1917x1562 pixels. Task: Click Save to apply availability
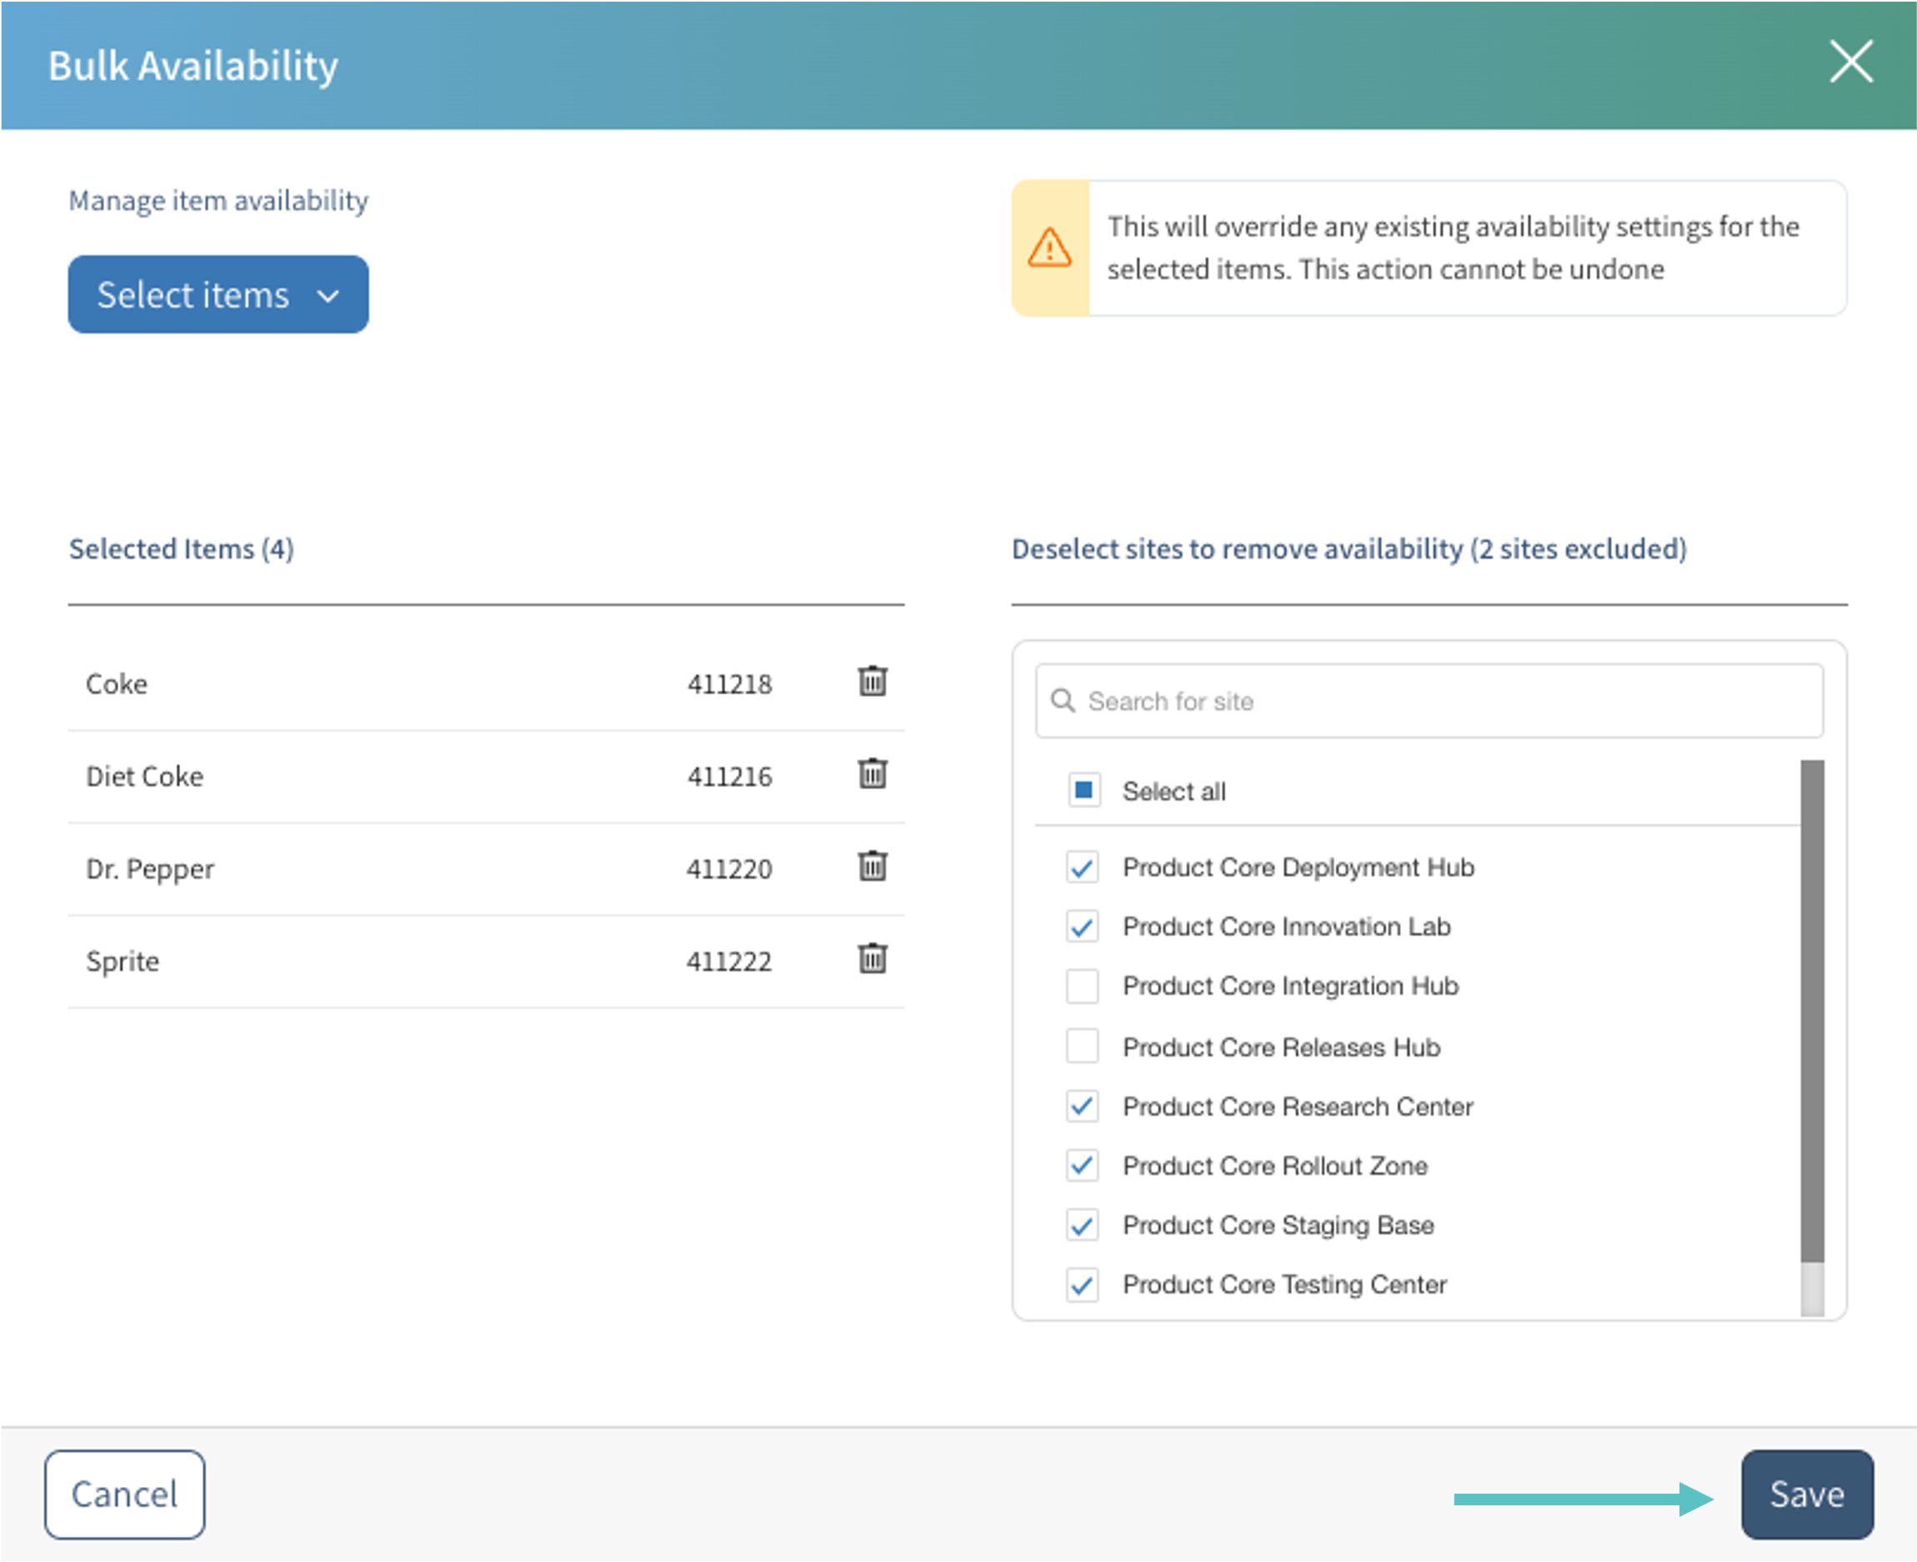1806,1494
